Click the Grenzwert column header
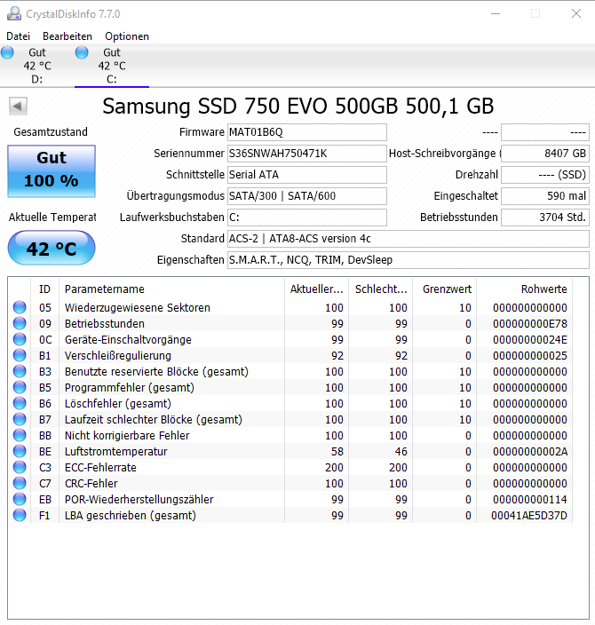 tap(445, 289)
